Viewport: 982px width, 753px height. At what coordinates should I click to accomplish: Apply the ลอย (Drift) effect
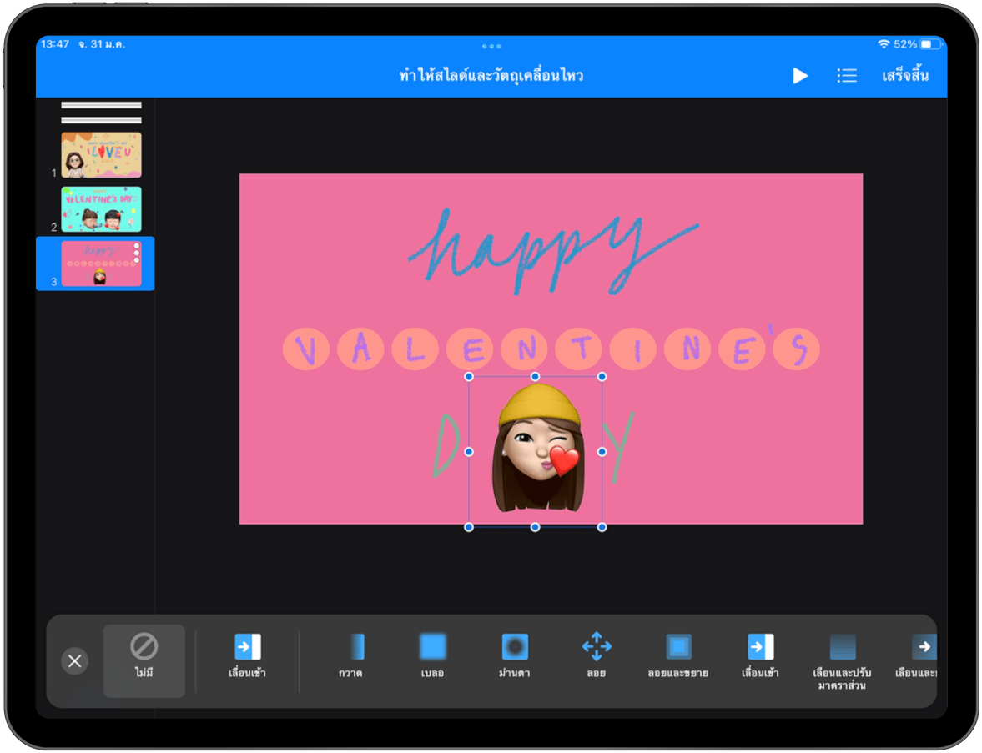coord(596,655)
